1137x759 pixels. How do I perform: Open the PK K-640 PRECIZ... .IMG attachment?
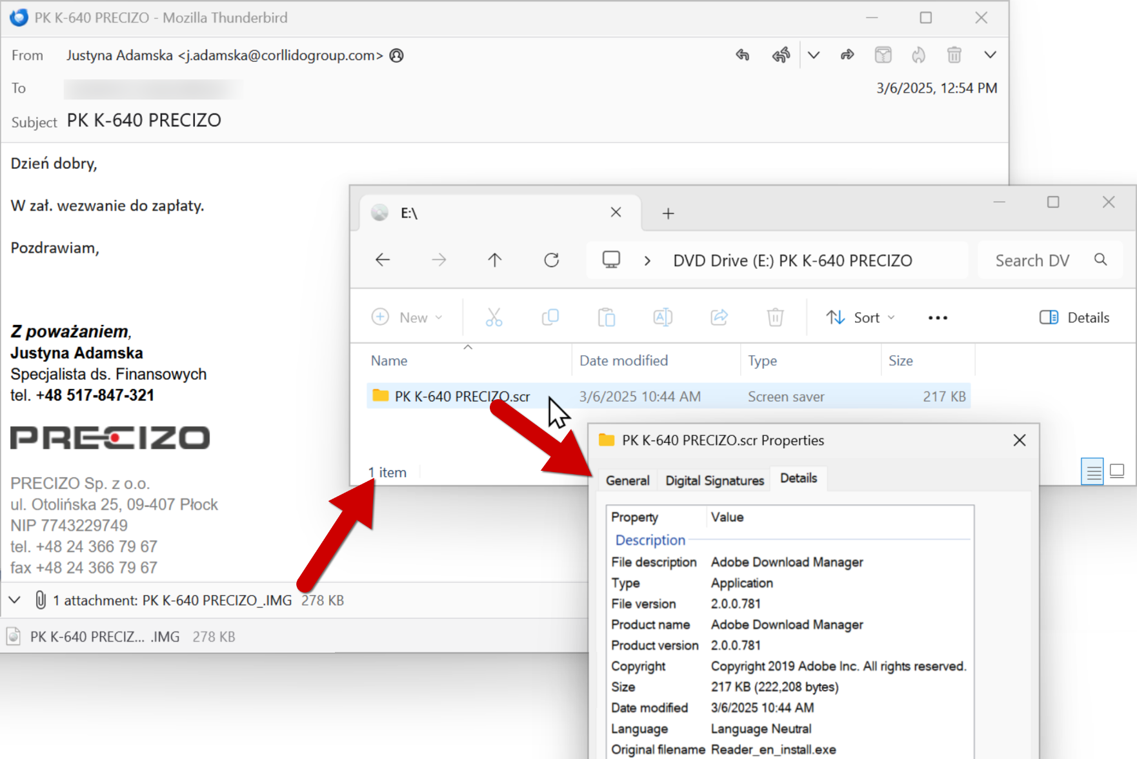pos(121,636)
